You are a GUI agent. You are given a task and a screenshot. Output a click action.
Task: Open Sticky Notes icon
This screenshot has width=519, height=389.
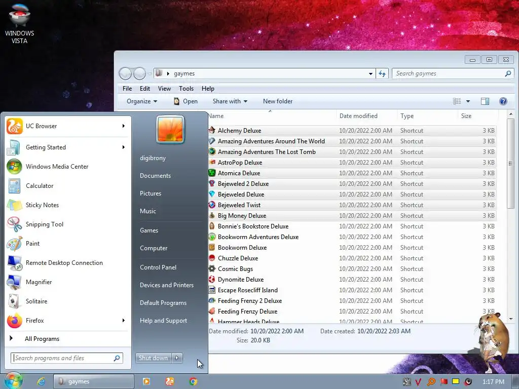click(x=14, y=205)
